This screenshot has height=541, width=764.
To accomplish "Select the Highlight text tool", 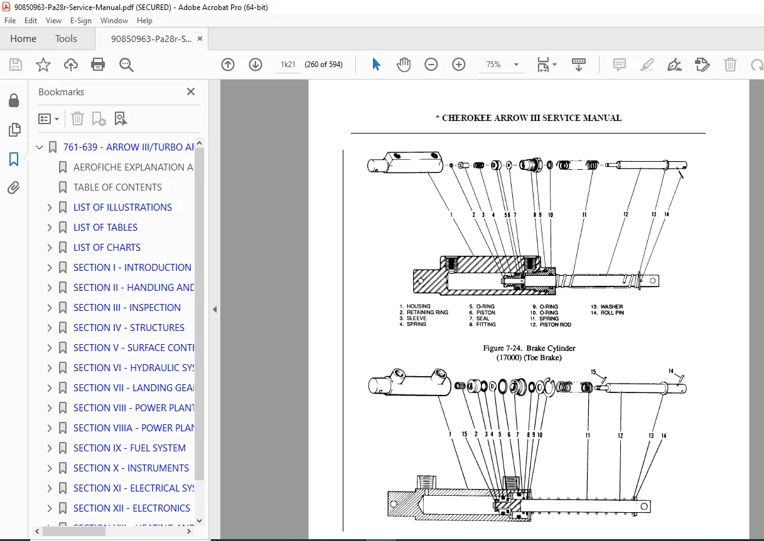I will point(647,65).
